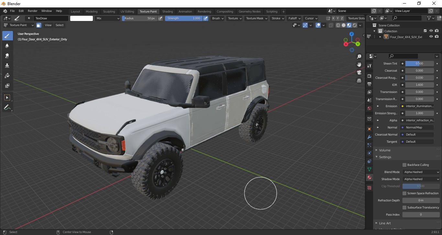Viewport: 442px width, 235px height.
Task: Select the Annotate pencil tool
Action: pos(7,107)
